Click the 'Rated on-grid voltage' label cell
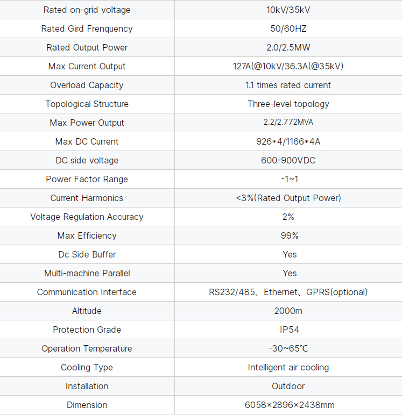Viewport: 402px width, 415px height. pos(87,10)
